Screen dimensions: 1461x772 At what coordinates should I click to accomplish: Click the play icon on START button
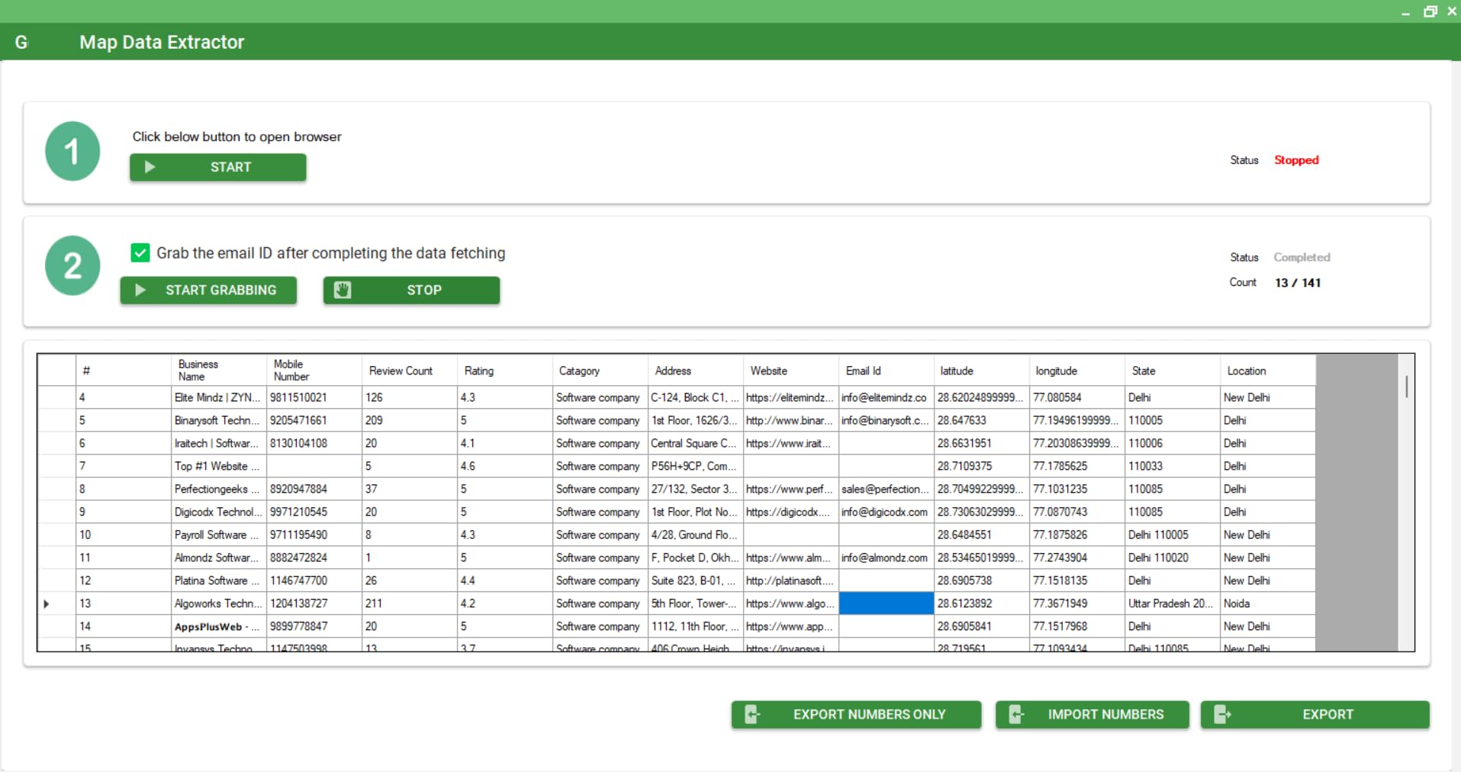tap(150, 167)
